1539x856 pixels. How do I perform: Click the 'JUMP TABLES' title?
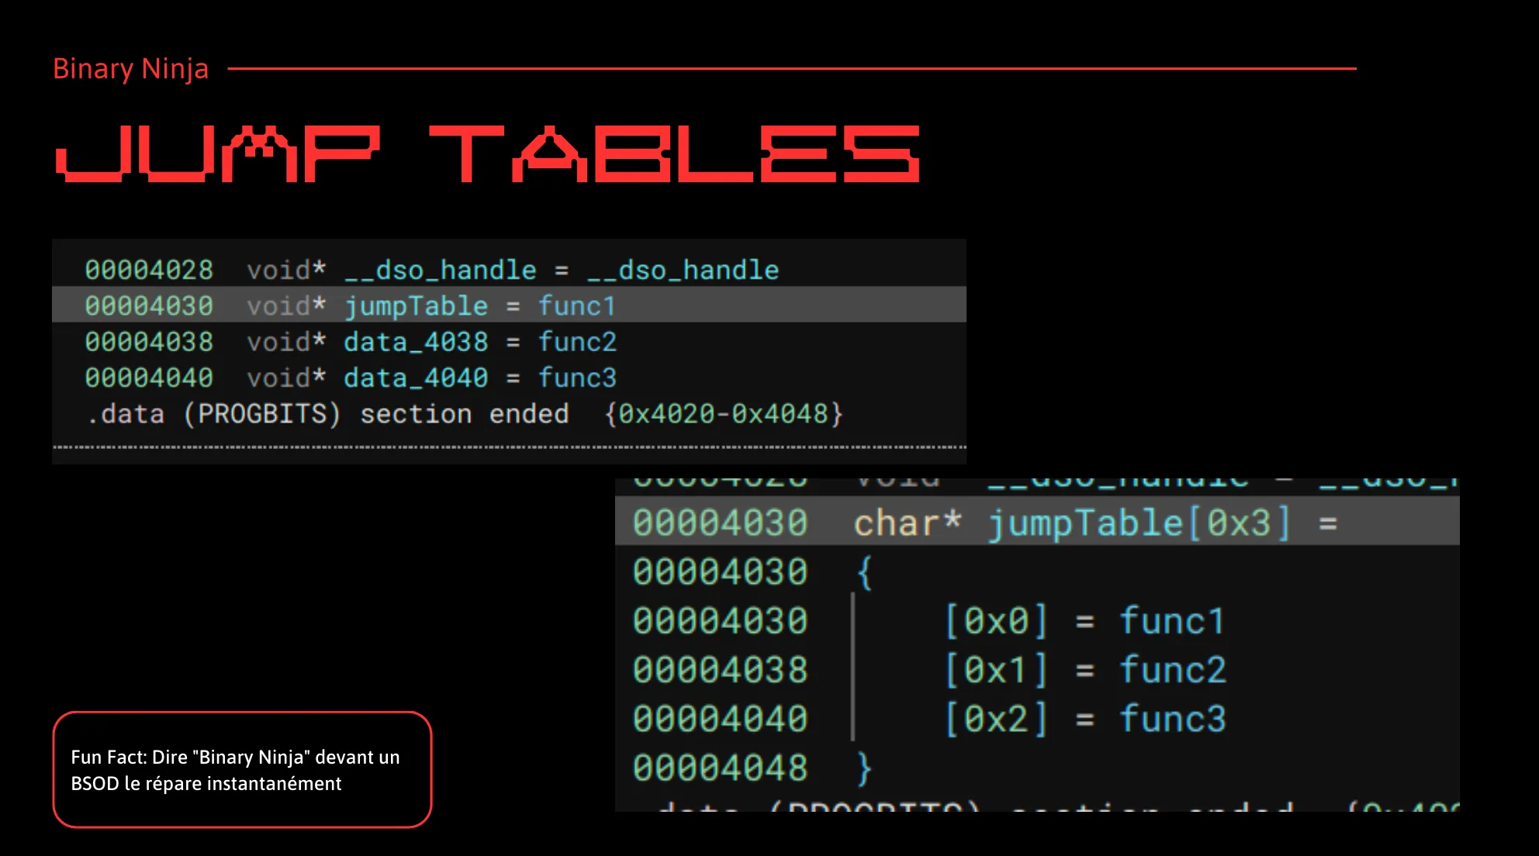[x=487, y=154]
